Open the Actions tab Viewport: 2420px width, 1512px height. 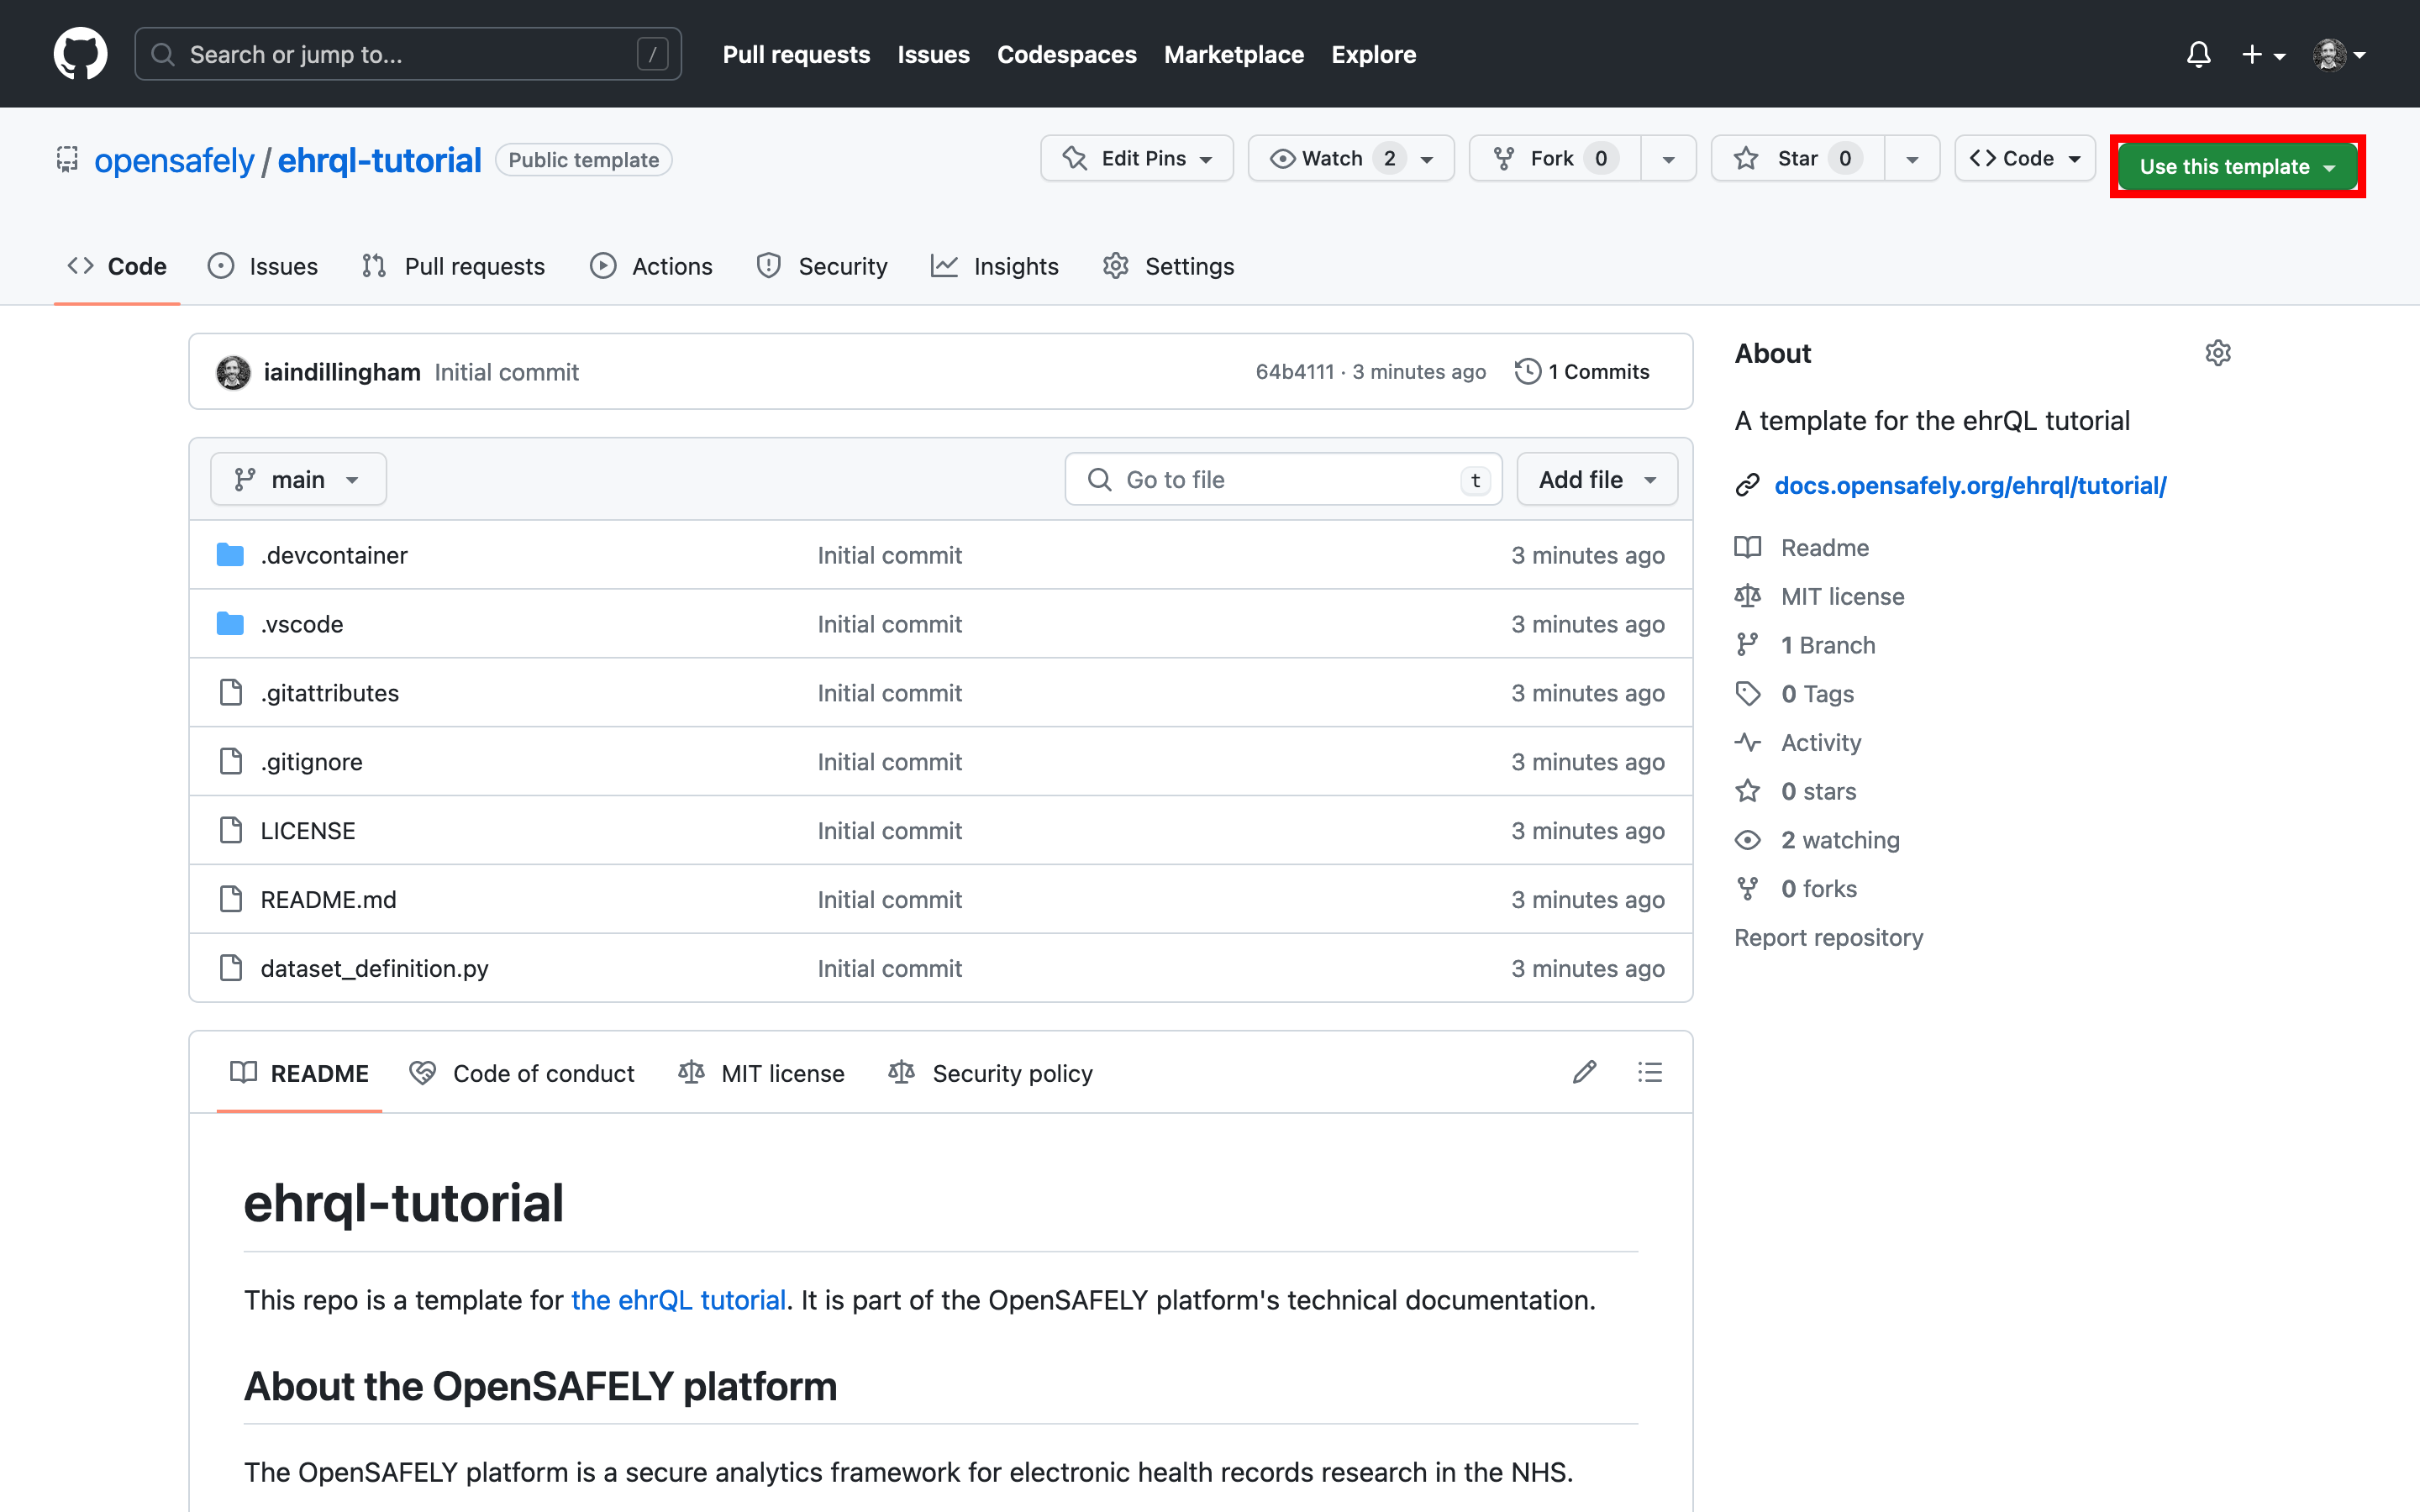651,266
